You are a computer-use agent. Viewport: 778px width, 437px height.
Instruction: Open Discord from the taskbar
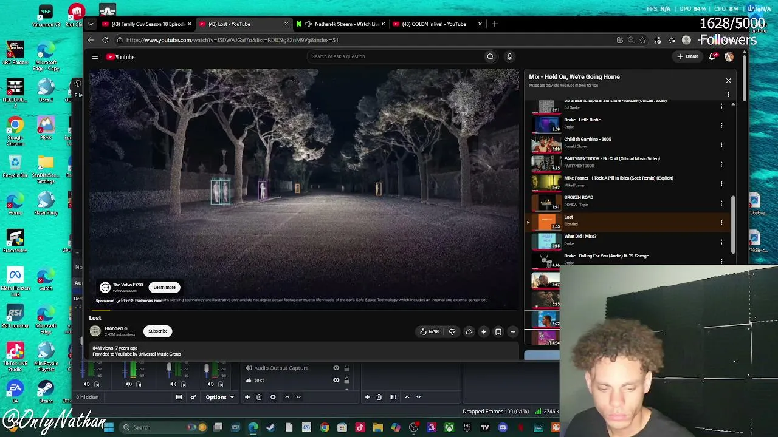pos(503,427)
